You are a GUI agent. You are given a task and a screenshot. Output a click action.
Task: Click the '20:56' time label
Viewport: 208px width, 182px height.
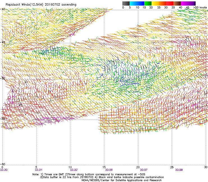pos(109,170)
